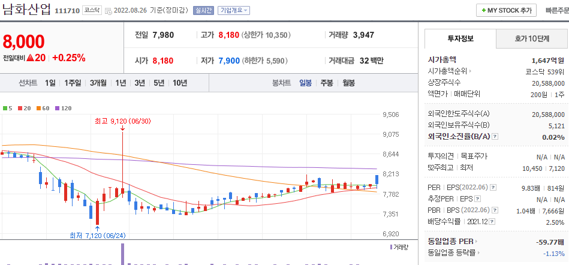Select the 월봉 candle chart

point(349,83)
